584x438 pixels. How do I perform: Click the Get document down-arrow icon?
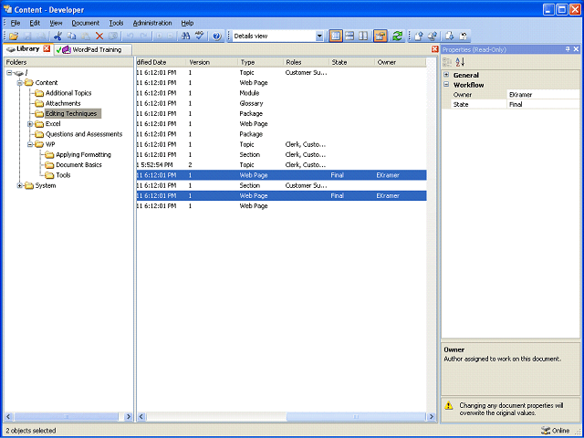coord(450,36)
